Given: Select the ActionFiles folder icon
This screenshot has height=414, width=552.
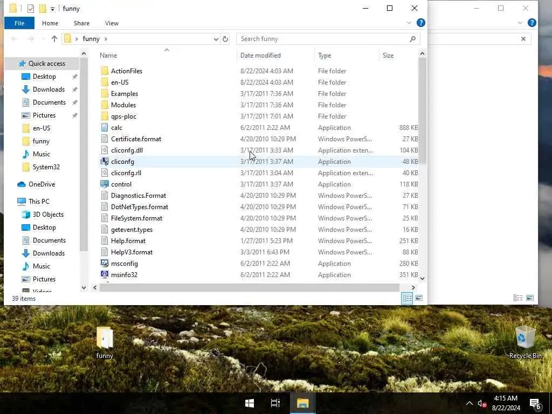Looking at the screenshot, I should 105,71.
